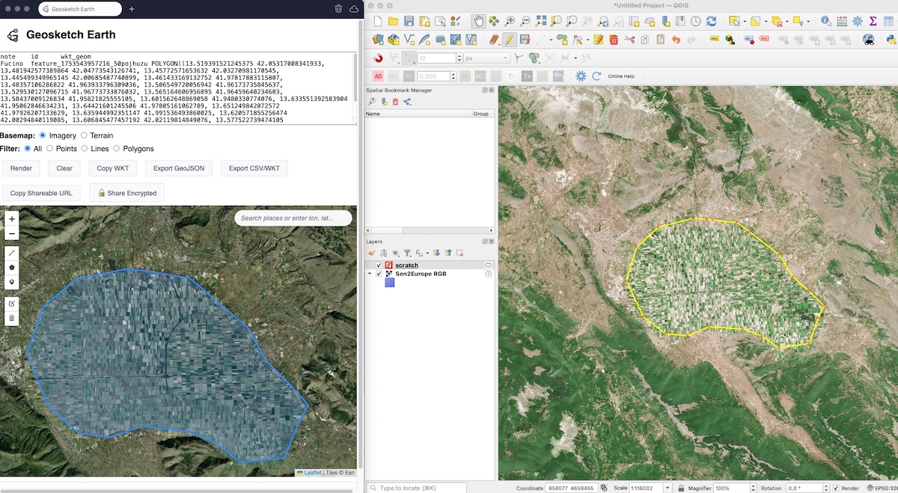Screen dimensions: 898x493
Task: Set filter to Polygons
Action: [117, 148]
